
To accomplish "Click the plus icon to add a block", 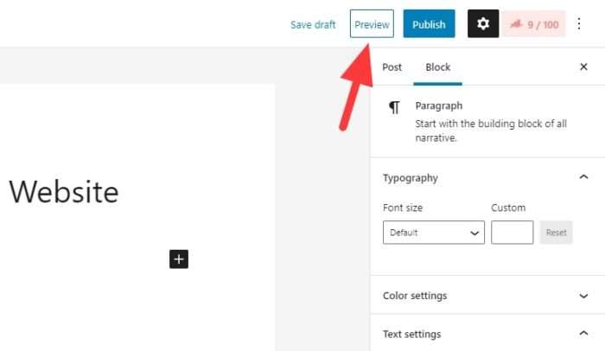I will point(179,258).
